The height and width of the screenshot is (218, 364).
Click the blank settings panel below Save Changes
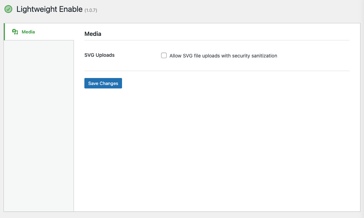pos(216,146)
